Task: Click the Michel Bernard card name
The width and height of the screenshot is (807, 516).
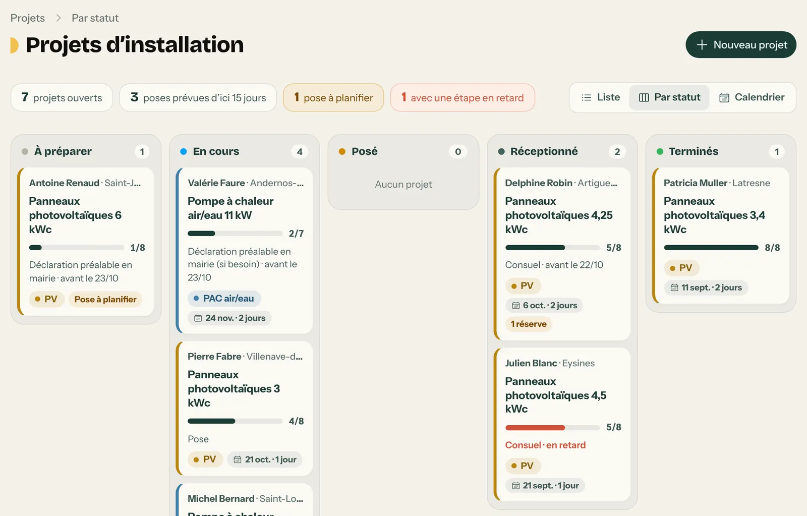Action: tap(221, 499)
